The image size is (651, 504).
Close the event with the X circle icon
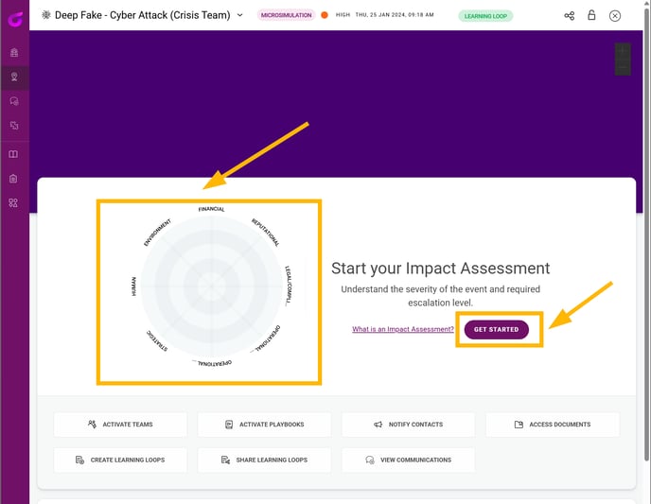pyautogui.click(x=615, y=16)
